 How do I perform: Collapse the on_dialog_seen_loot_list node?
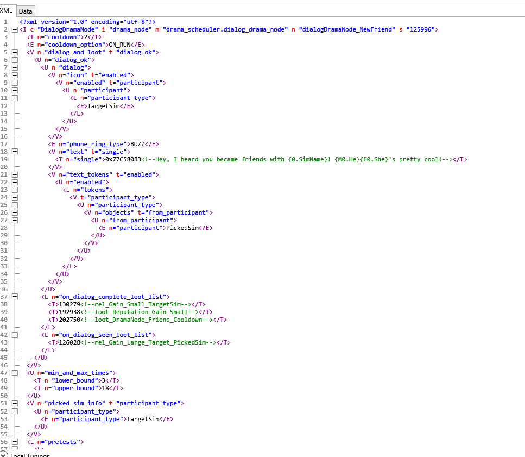pos(15,335)
